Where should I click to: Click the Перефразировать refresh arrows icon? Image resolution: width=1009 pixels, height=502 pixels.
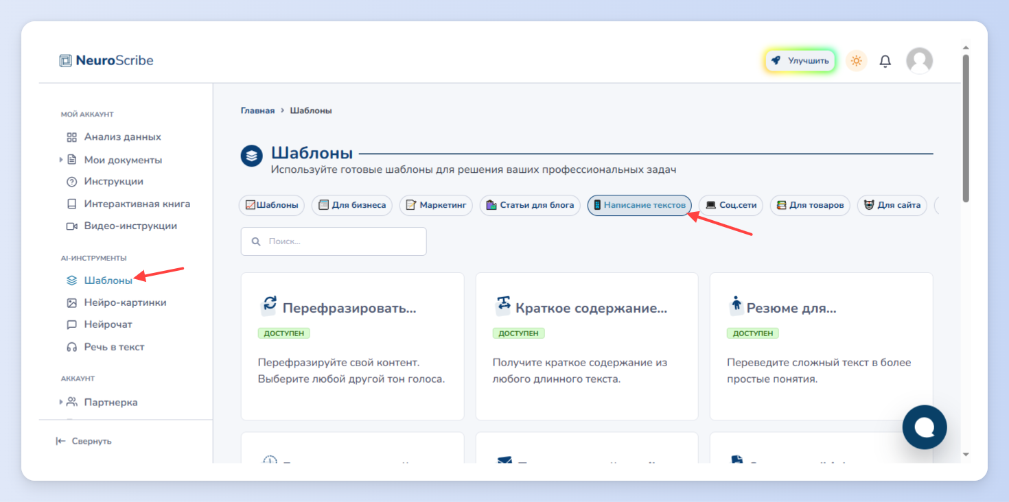[269, 304]
